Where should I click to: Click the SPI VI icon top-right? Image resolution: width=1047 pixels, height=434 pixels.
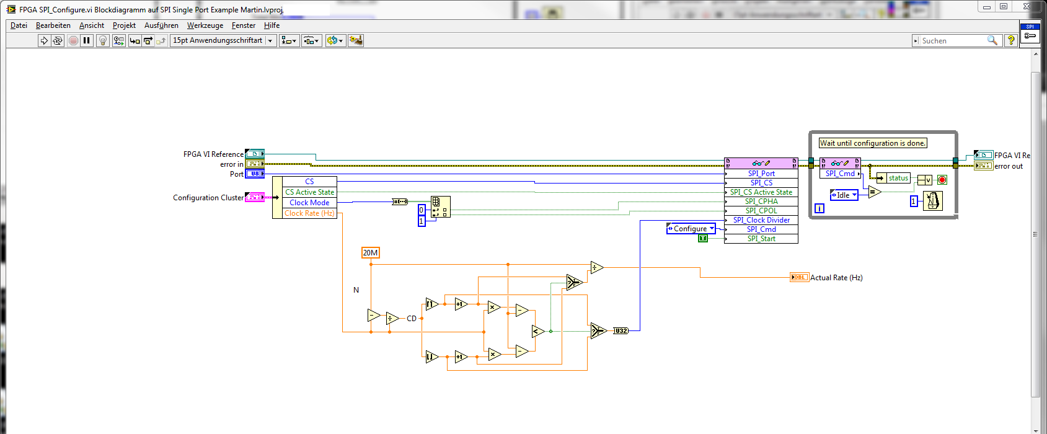click(1030, 33)
